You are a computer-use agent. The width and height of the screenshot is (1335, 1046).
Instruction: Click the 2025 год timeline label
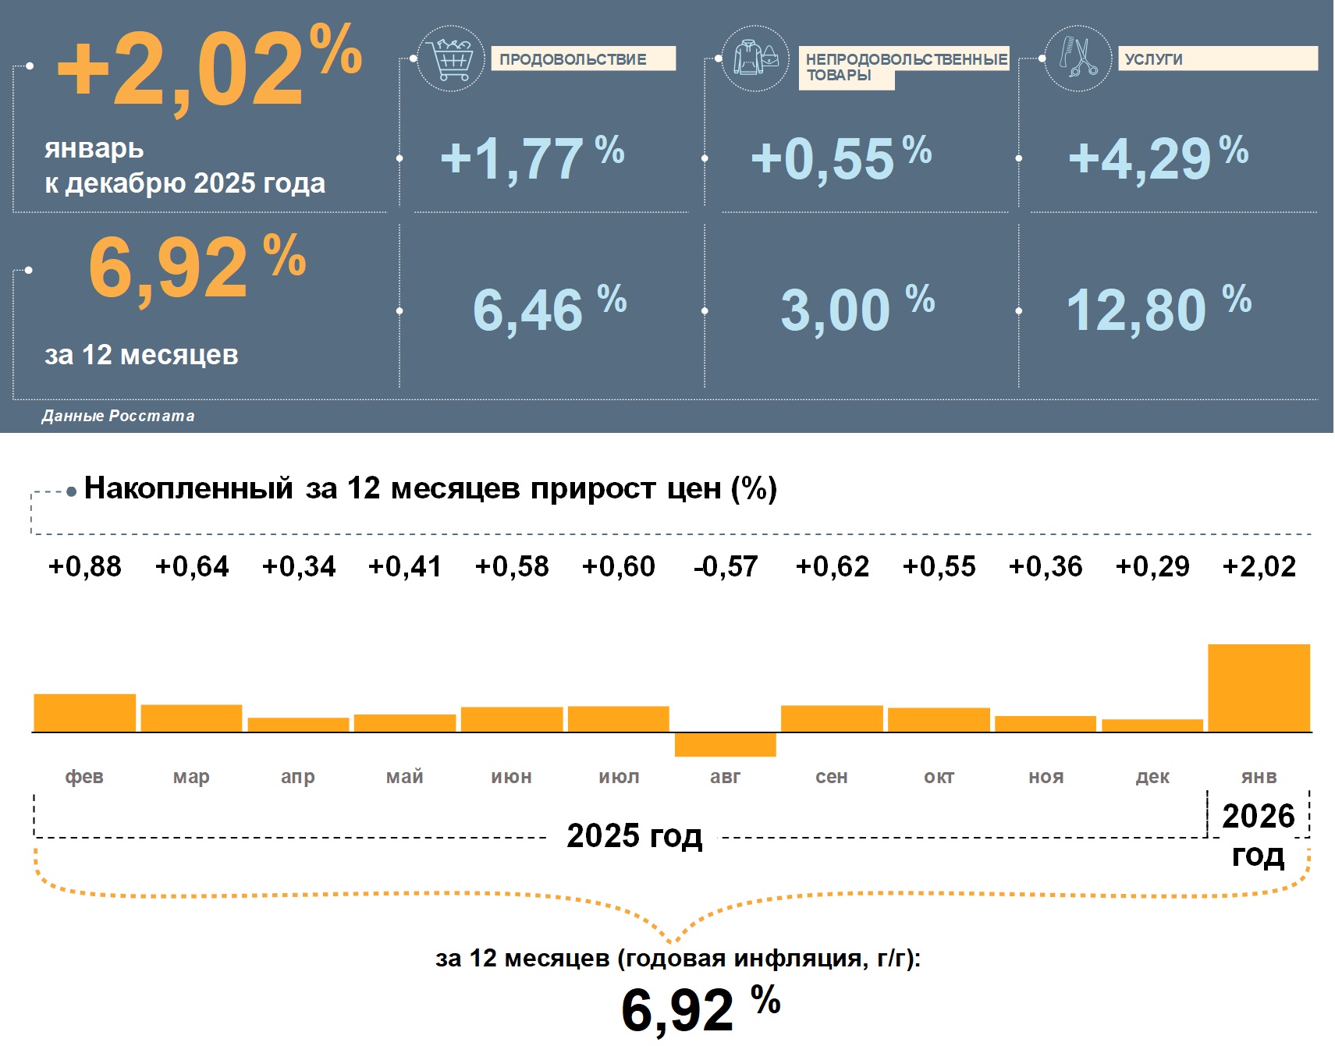(x=634, y=835)
